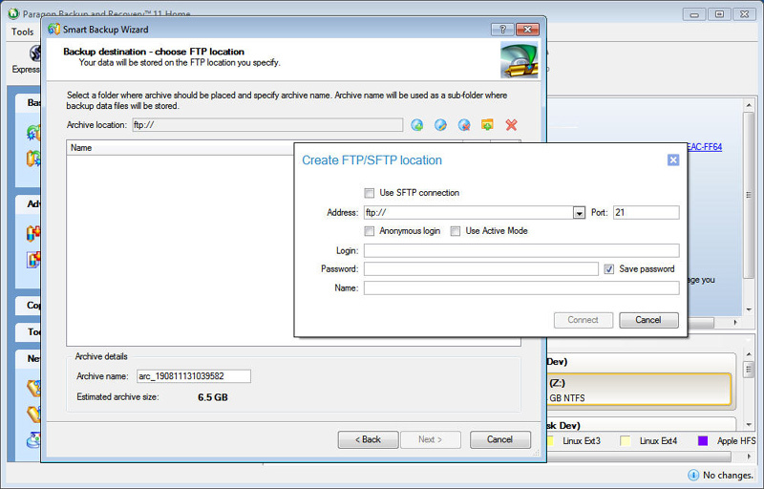Click the Name field in the FTP dialog
This screenshot has width=764, height=489.
pyautogui.click(x=521, y=287)
